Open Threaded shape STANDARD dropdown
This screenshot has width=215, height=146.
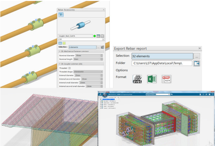click(x=102, y=72)
